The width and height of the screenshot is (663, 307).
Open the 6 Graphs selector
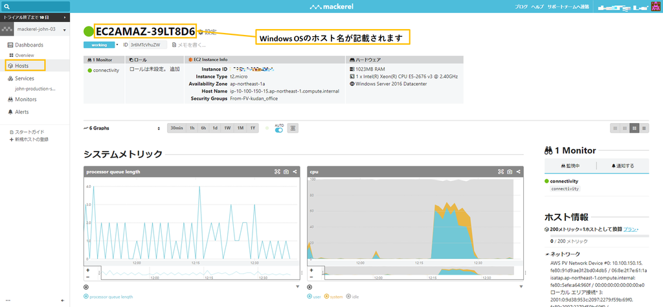point(122,128)
